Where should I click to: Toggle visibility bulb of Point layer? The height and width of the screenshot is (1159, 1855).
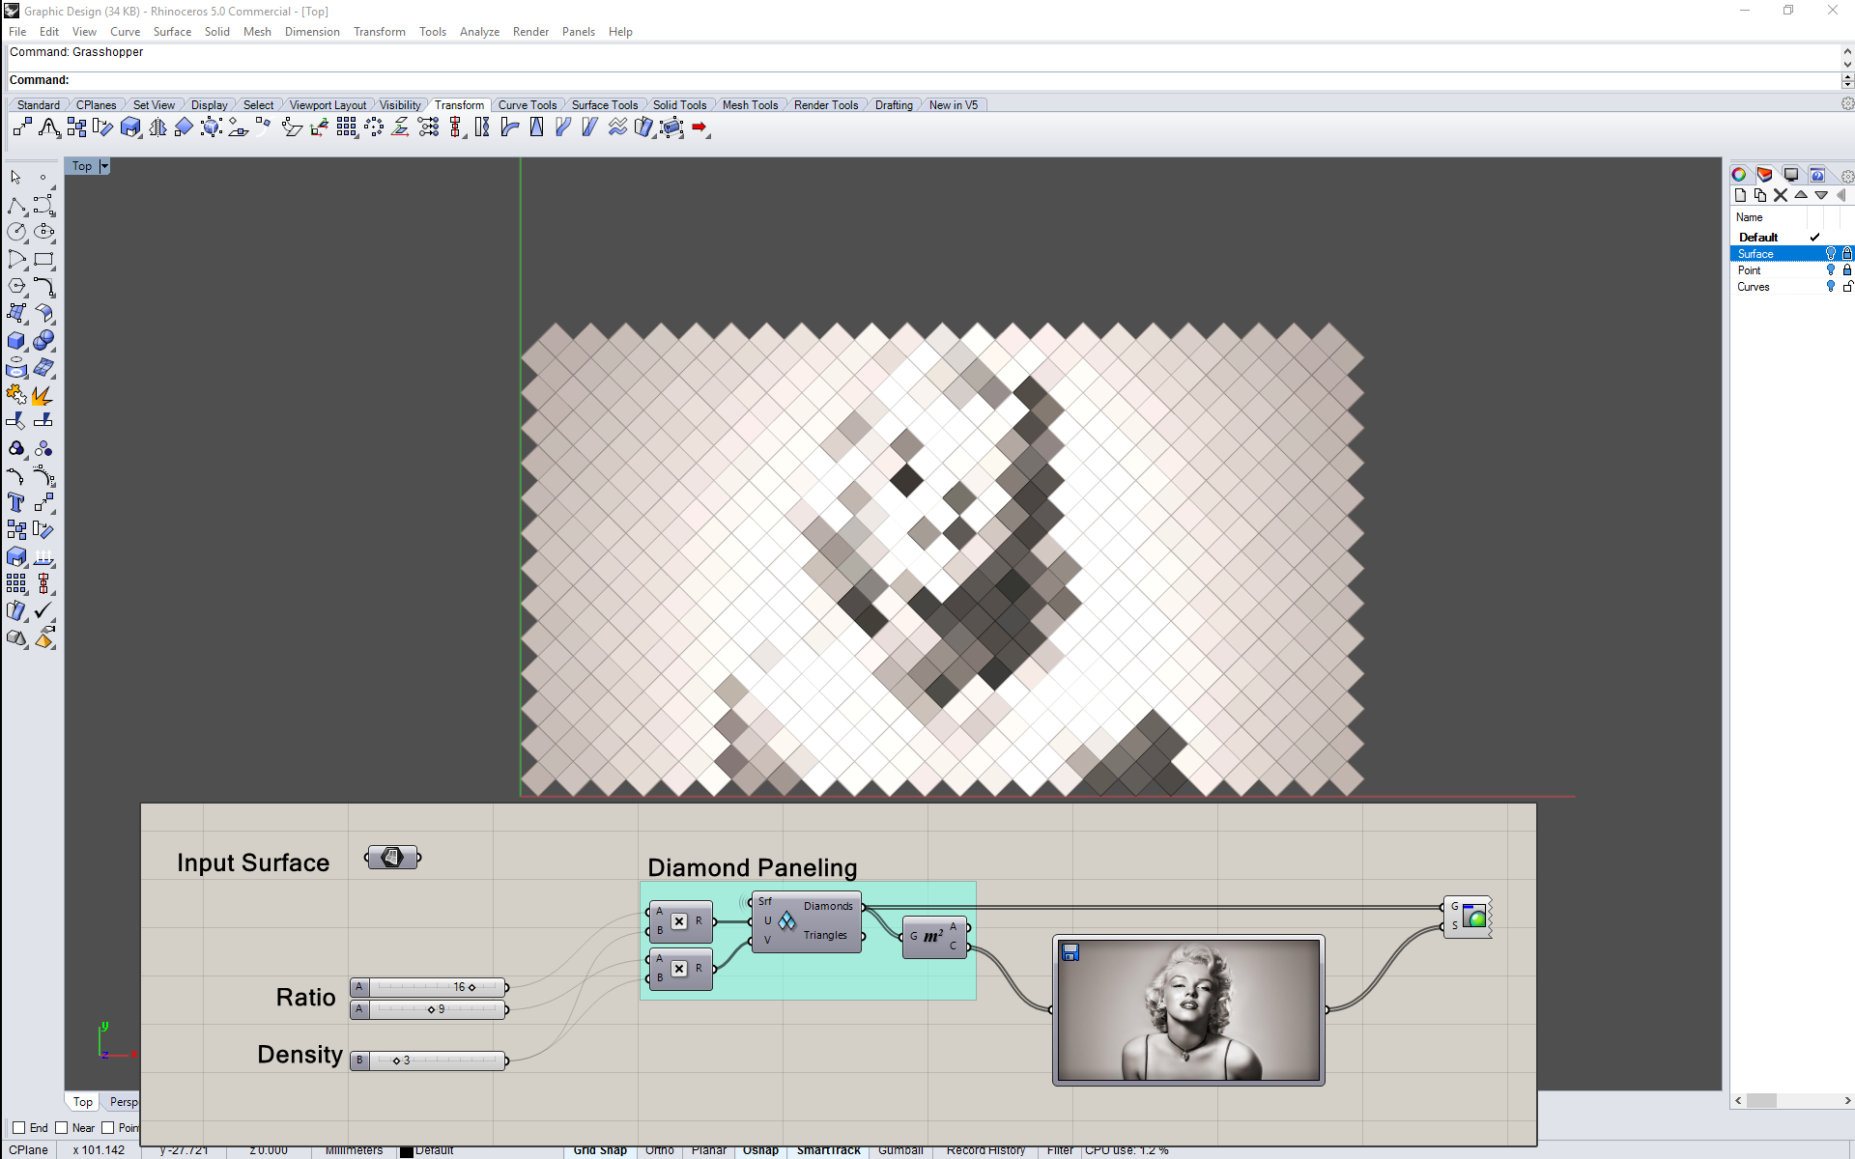tap(1830, 270)
